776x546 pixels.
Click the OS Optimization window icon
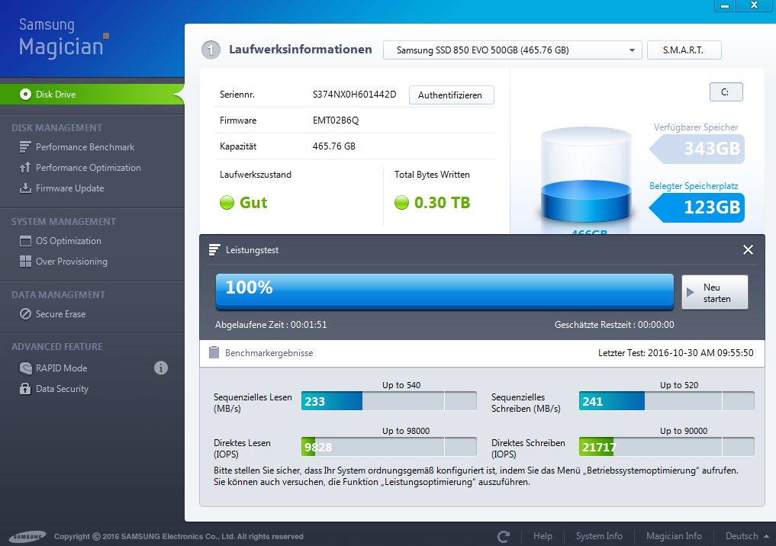25,241
